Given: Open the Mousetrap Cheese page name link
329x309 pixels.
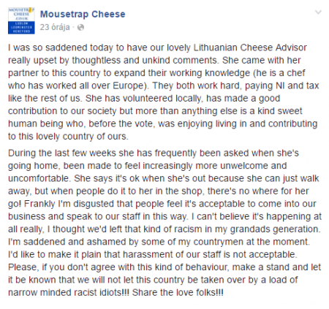Looking at the screenshot, I should pos(83,14).
